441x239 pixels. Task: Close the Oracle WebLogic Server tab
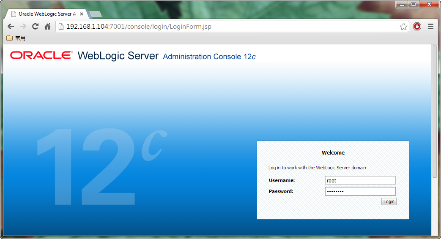82,14
